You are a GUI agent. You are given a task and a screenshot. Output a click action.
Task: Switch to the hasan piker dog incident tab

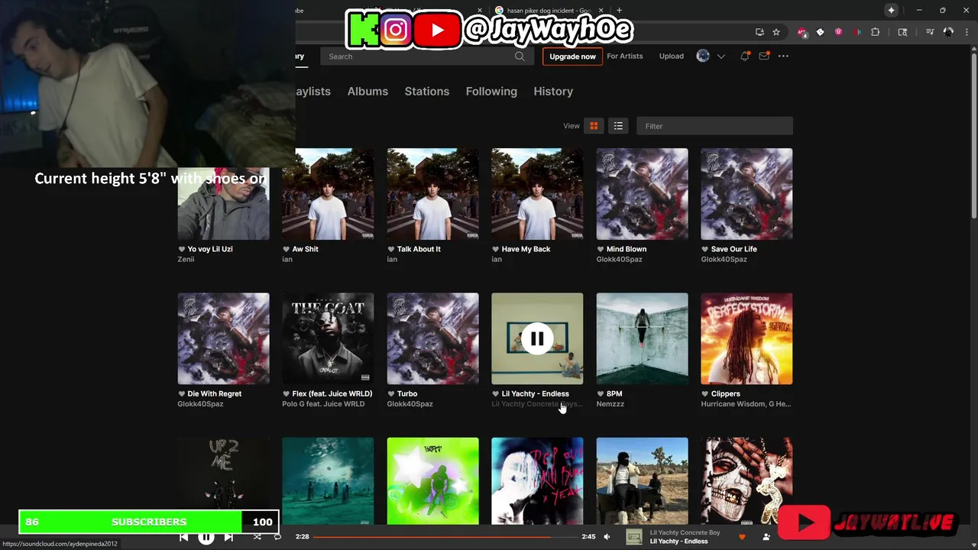pyautogui.click(x=548, y=11)
